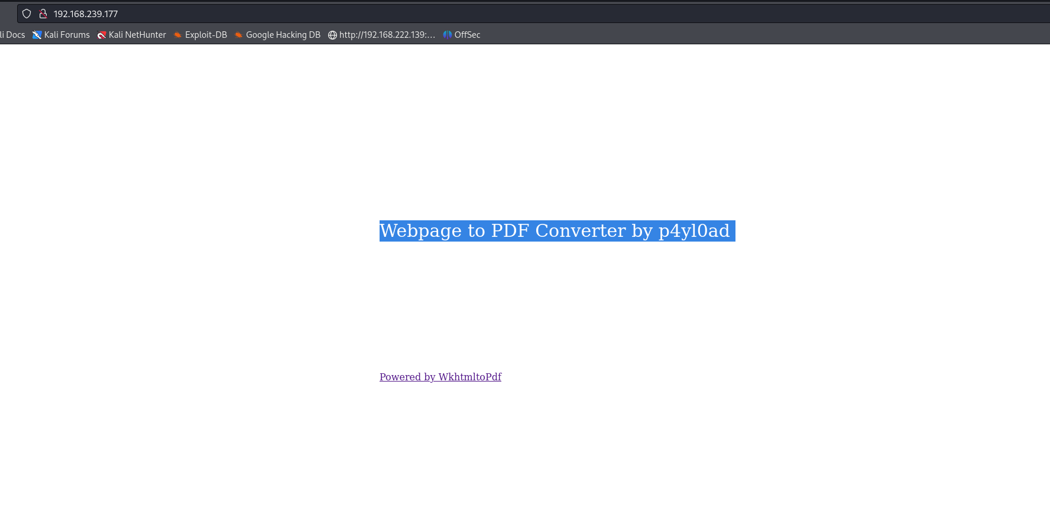The image size is (1050, 505).
Task: Click the tracking protection shield icon
Action: pyautogui.click(x=27, y=14)
